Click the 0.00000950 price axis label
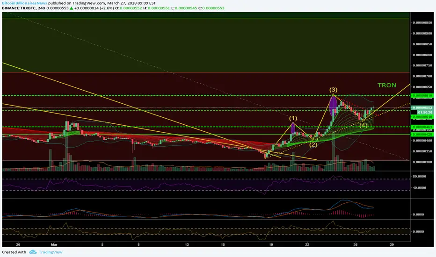Screen dimensions: 436x257 422,22
